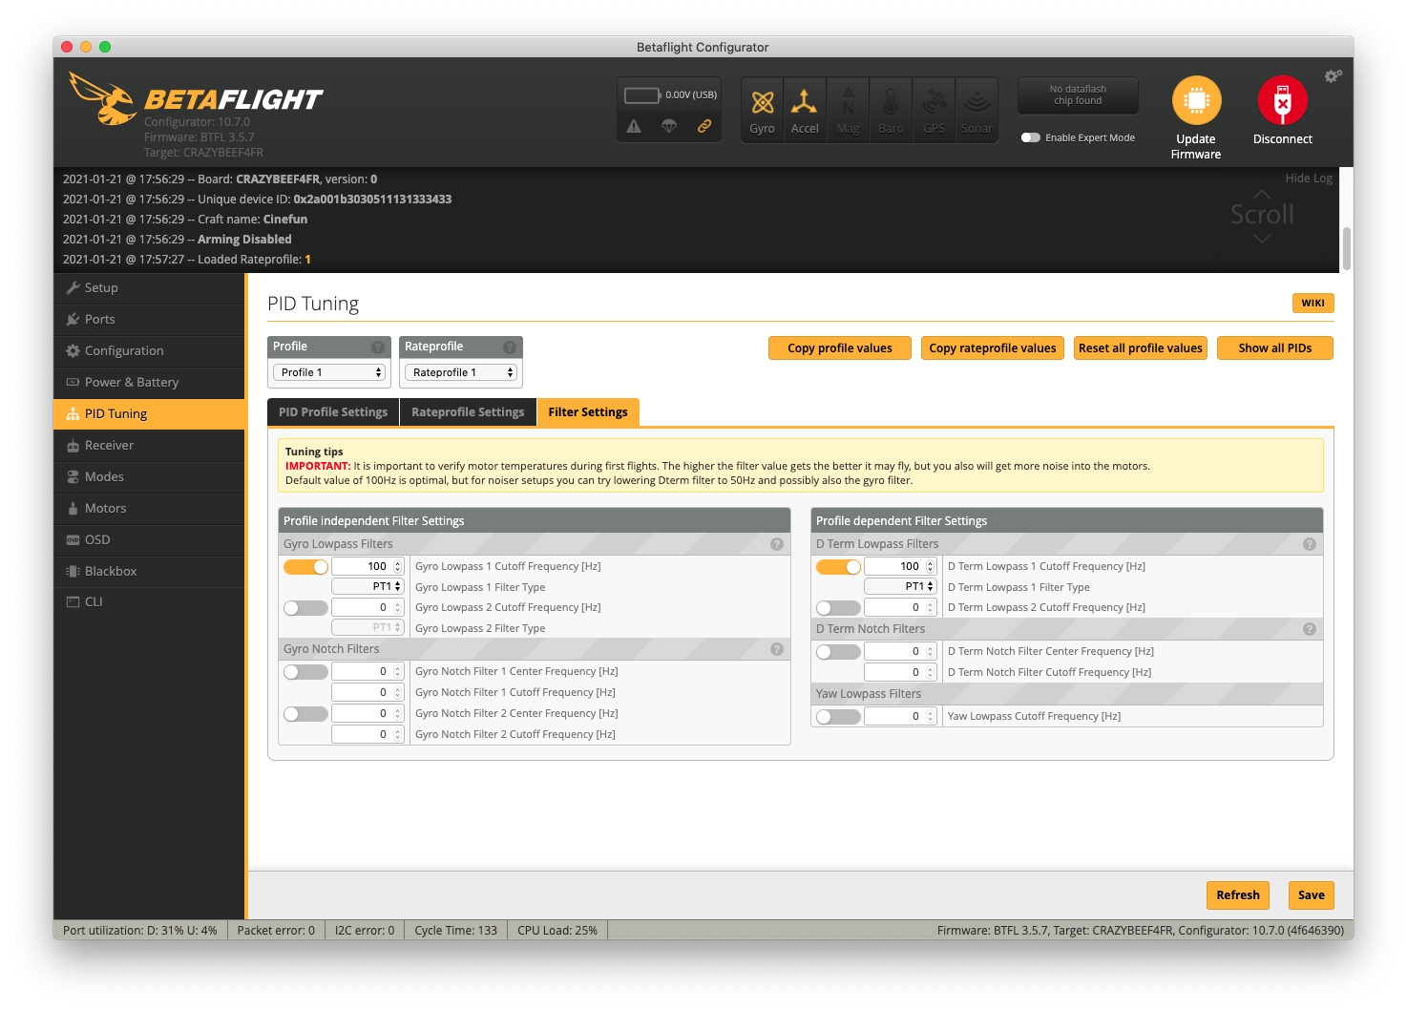1407x1010 pixels.
Task: Go to Modes in the sidebar
Action: (149, 477)
